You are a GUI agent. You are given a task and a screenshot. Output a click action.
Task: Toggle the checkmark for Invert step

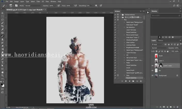click(115, 68)
